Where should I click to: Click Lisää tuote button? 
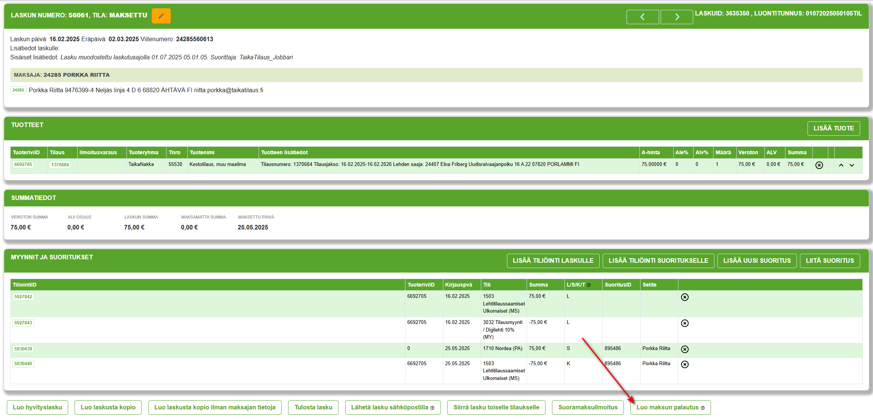click(833, 129)
